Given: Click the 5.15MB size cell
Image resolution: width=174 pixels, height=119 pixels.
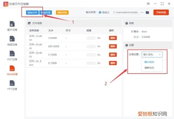Looking at the screenshot, I should pyautogui.click(x=52, y=55).
